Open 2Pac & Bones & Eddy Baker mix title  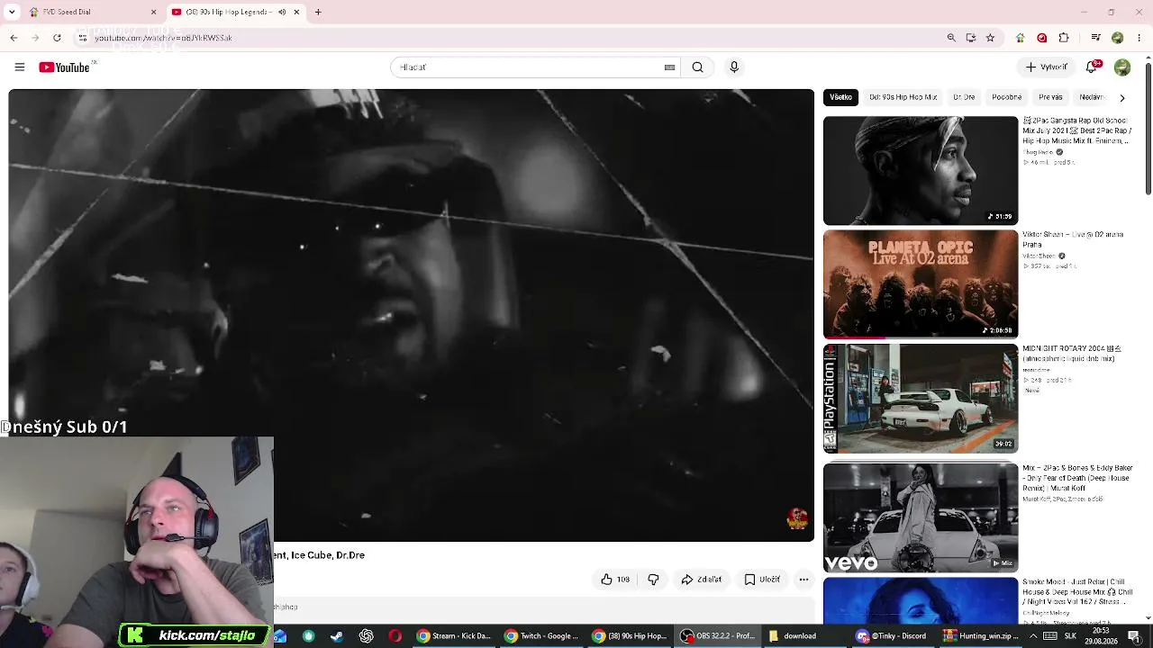(1077, 478)
